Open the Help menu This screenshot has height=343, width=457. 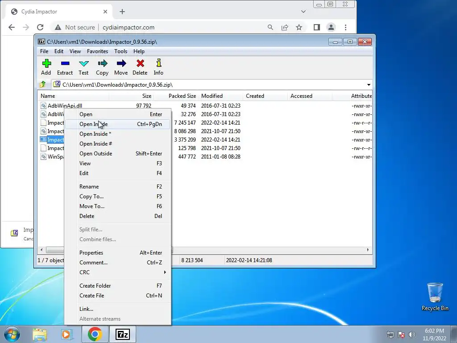pos(139,51)
